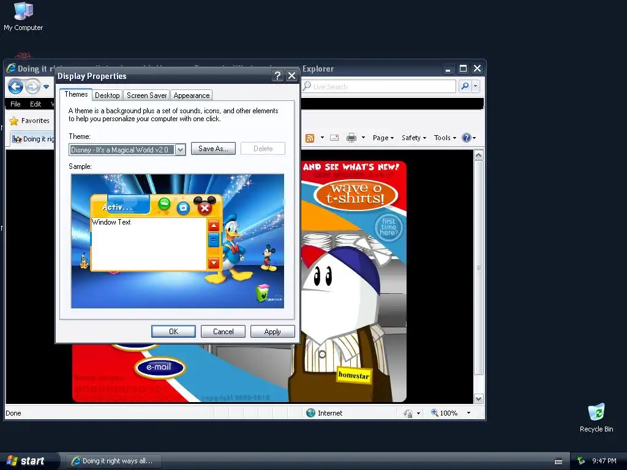Click the browser scrollbar up arrow
Screen dimensions: 627x470
click(x=478, y=155)
